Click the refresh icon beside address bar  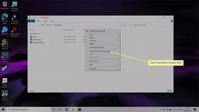125,25
